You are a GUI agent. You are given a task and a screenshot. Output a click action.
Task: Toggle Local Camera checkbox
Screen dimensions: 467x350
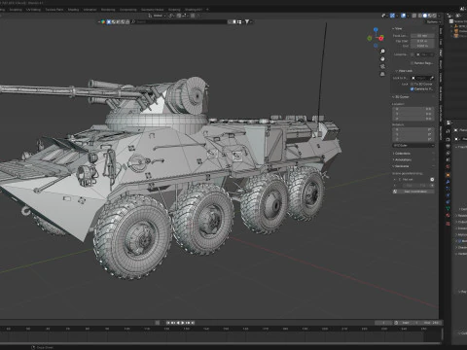tap(412, 54)
